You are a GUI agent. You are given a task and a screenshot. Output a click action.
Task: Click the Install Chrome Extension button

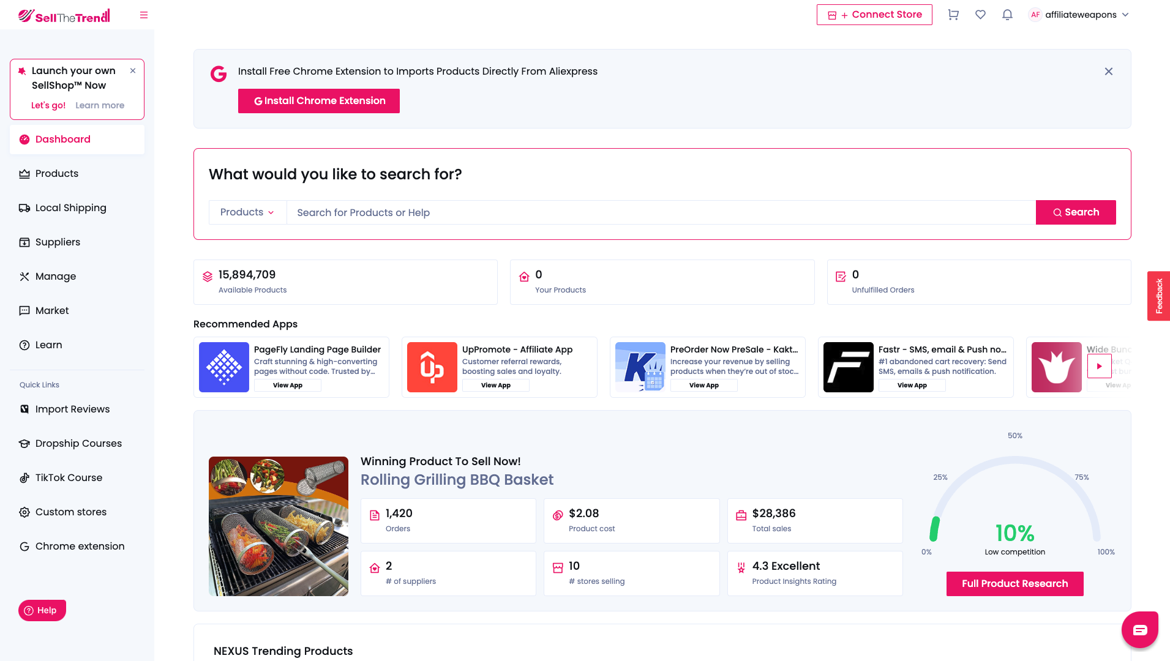click(318, 100)
